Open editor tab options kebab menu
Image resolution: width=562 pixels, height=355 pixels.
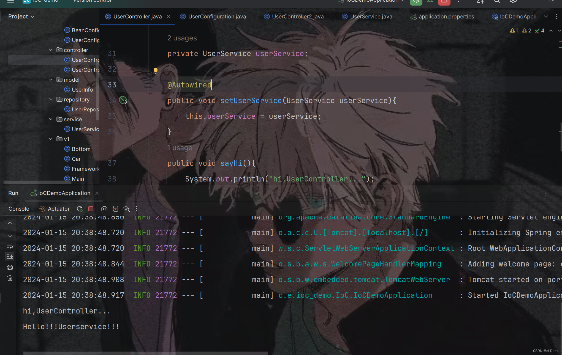tap(556, 16)
